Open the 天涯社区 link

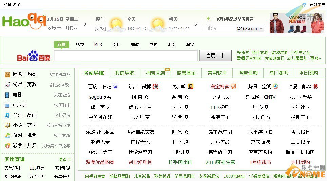point(300,107)
